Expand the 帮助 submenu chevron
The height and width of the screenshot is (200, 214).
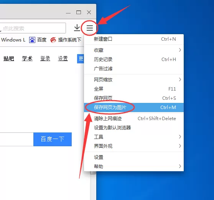(x=180, y=166)
